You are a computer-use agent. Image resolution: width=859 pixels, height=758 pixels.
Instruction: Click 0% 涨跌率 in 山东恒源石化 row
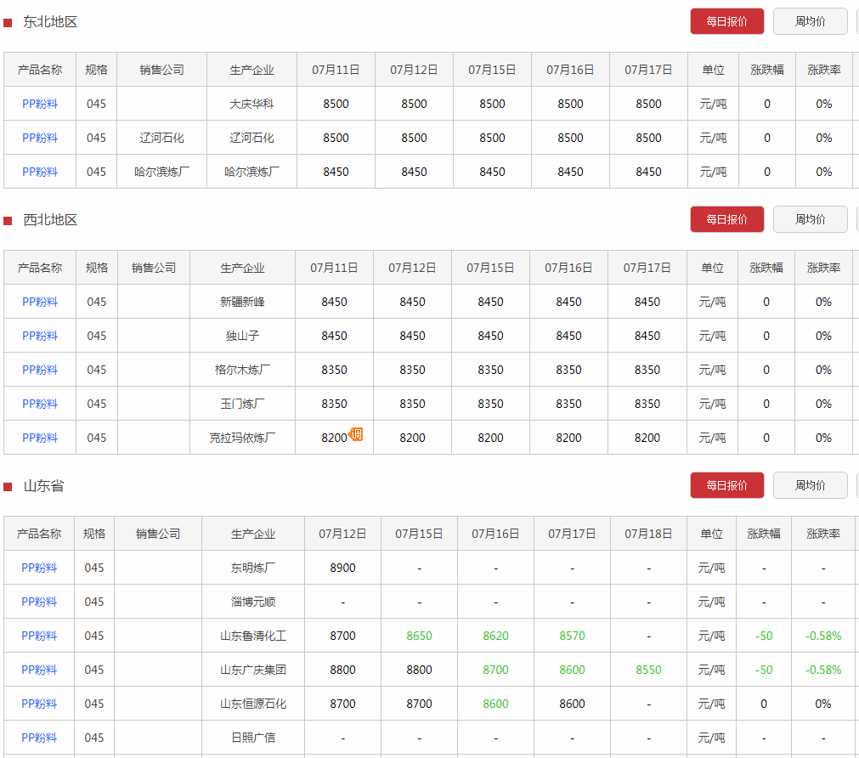pos(823,704)
